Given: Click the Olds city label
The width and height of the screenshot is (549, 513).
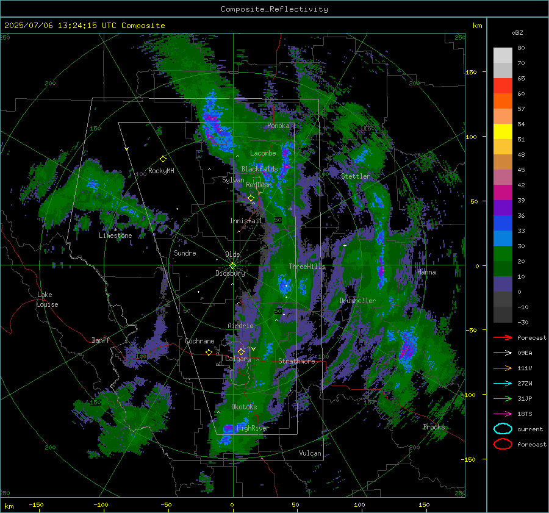Looking at the screenshot, I should (232, 254).
